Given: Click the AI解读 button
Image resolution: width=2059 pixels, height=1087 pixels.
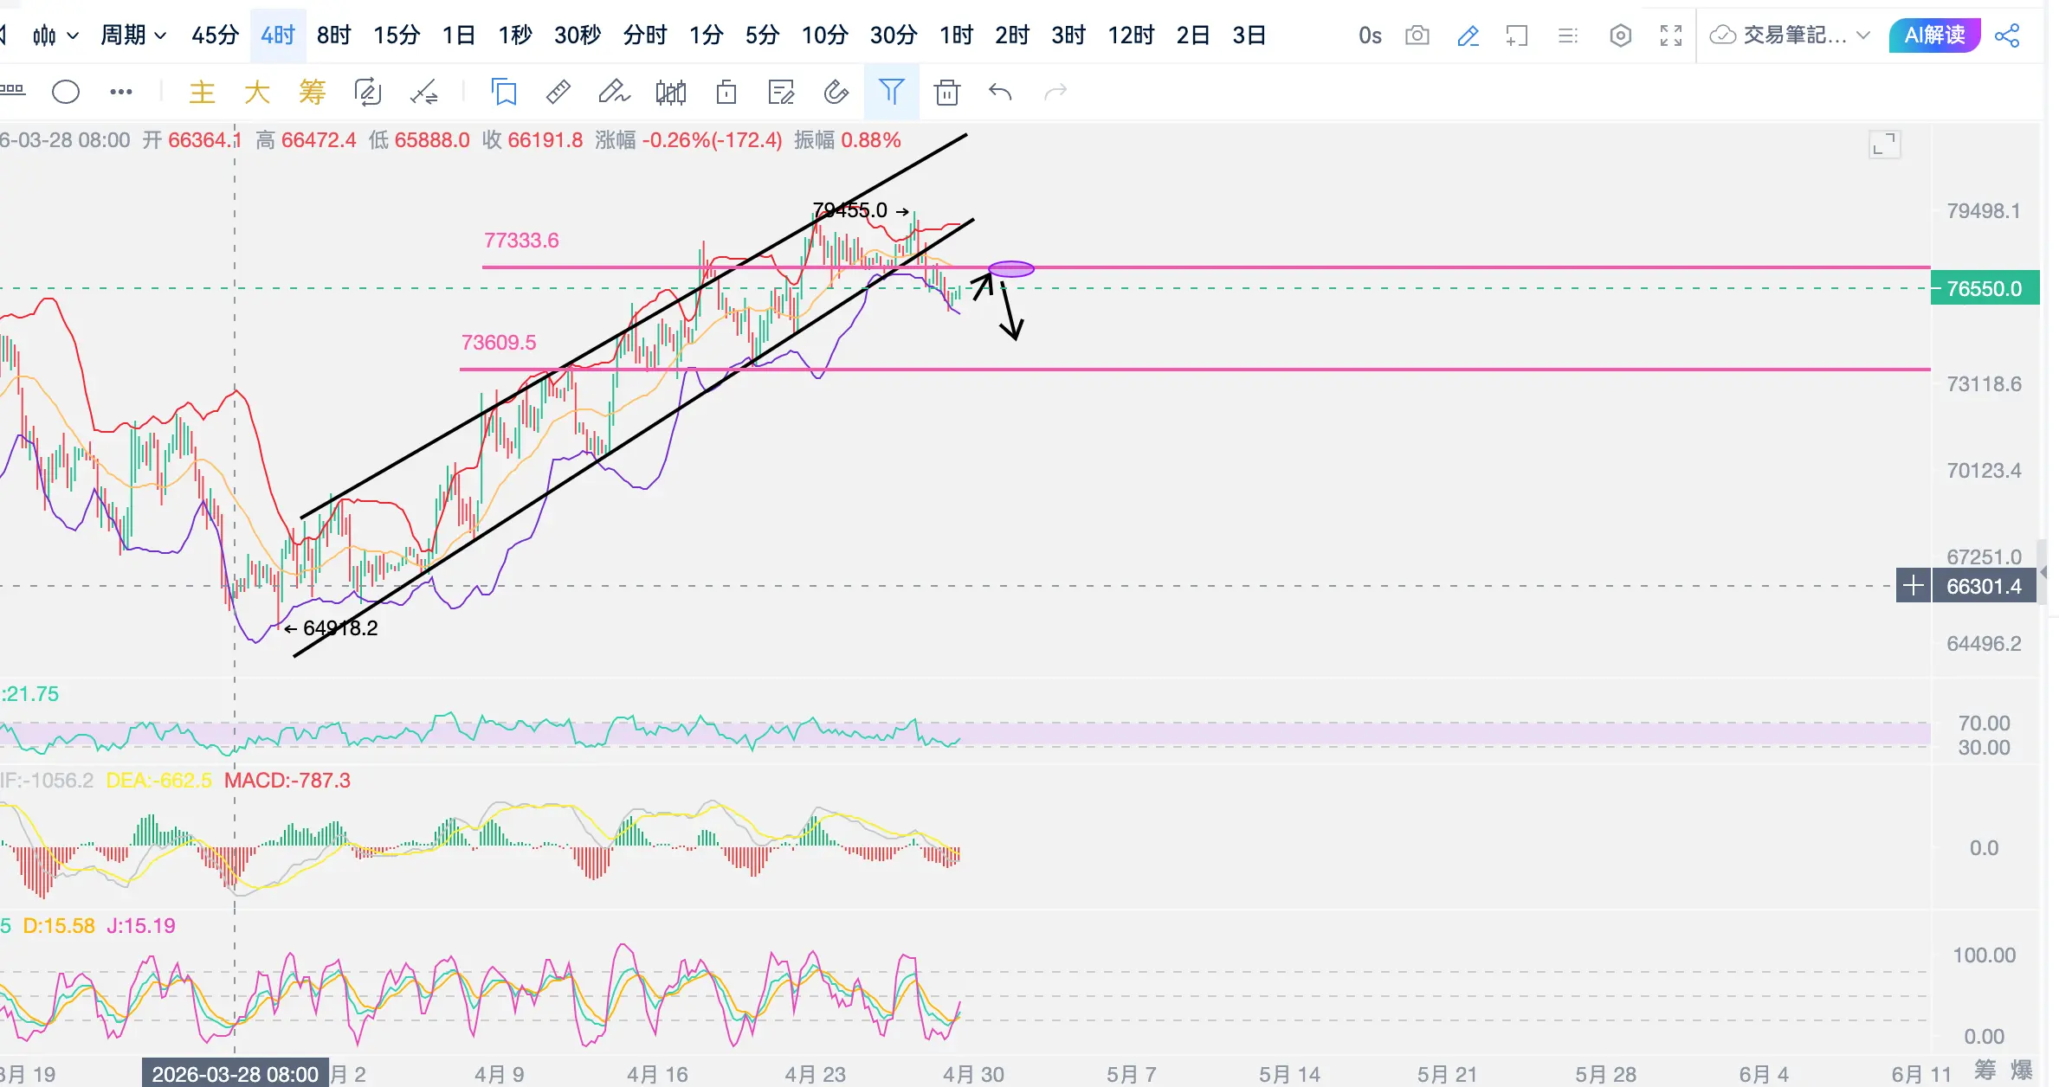Looking at the screenshot, I should click(1934, 35).
